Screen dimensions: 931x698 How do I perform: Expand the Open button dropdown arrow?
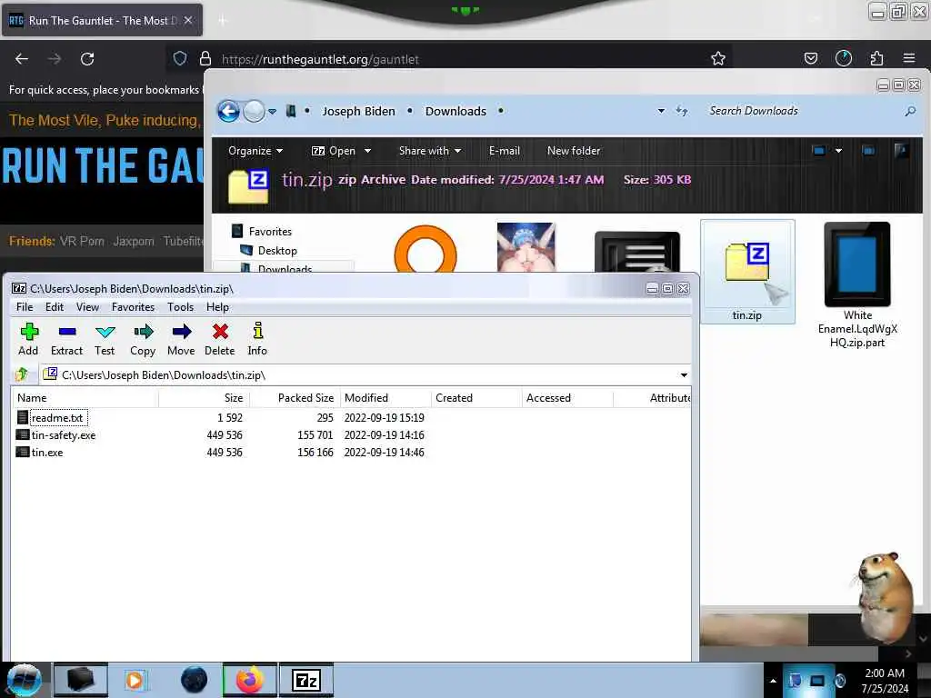tap(367, 151)
